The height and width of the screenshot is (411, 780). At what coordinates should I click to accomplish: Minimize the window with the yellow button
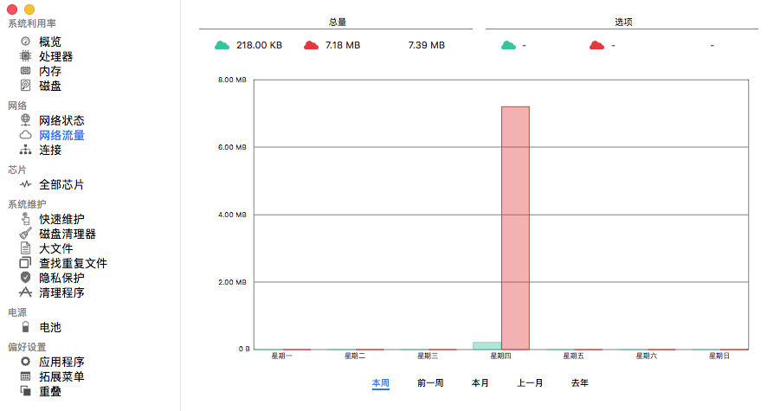[29, 9]
